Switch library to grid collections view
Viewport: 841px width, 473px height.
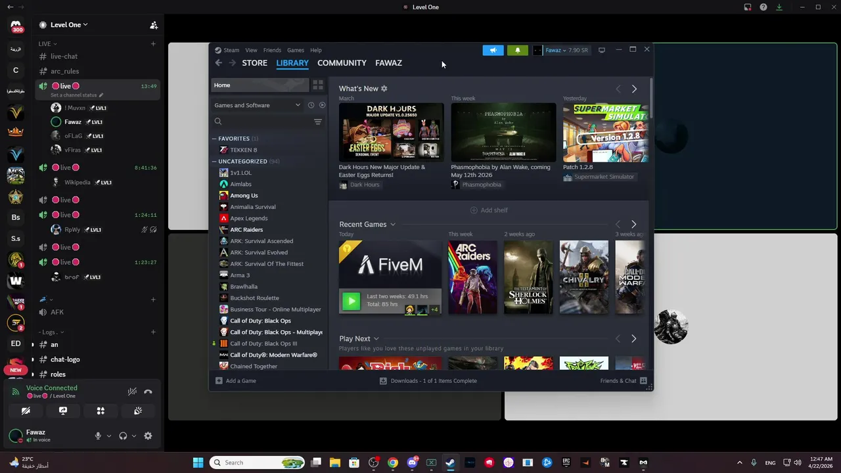coord(318,85)
